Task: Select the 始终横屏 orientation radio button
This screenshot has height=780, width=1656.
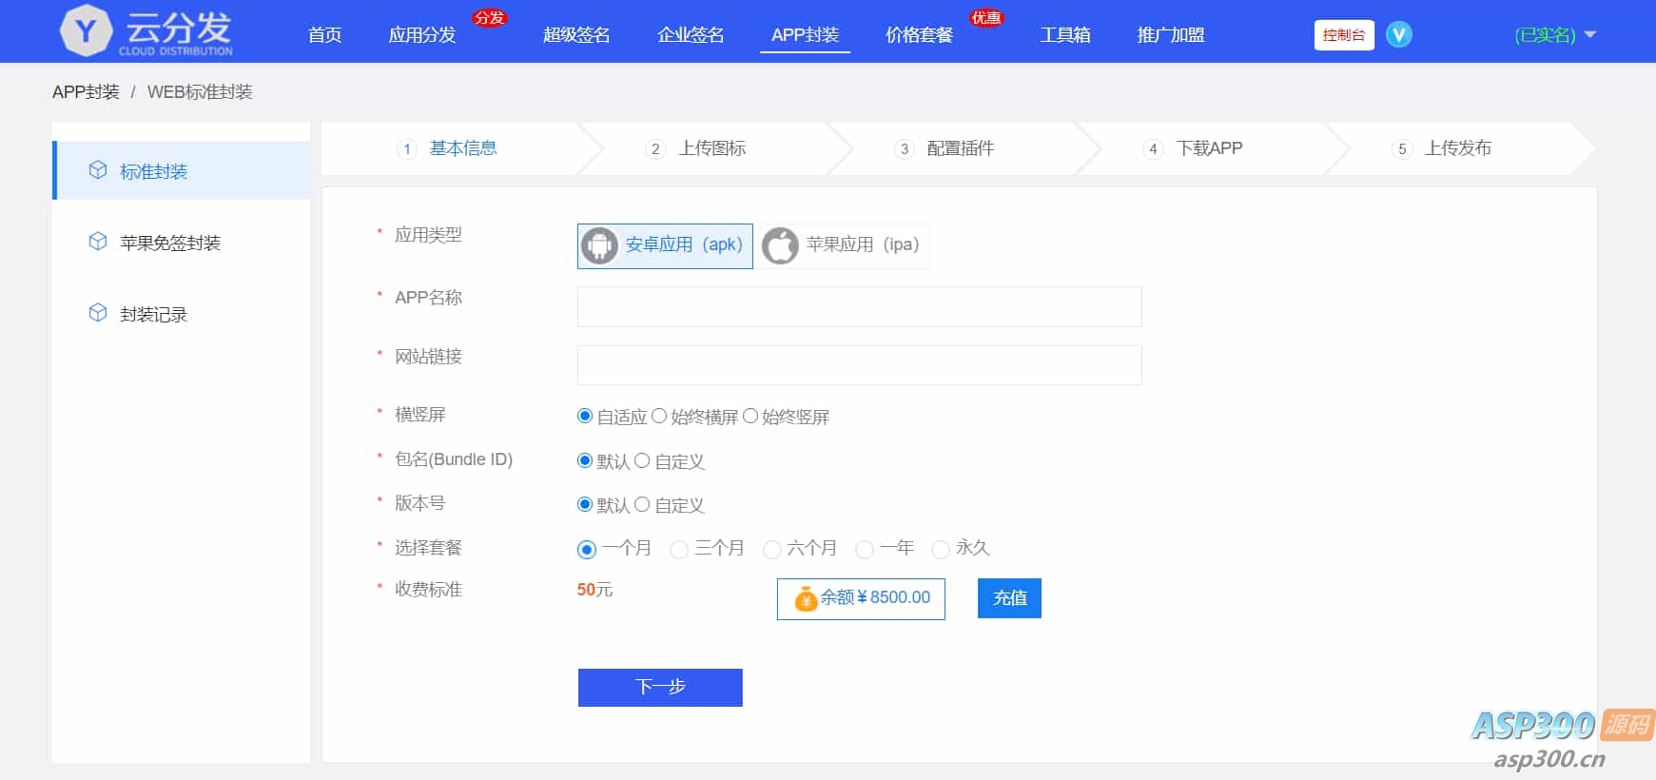Action: 659,416
